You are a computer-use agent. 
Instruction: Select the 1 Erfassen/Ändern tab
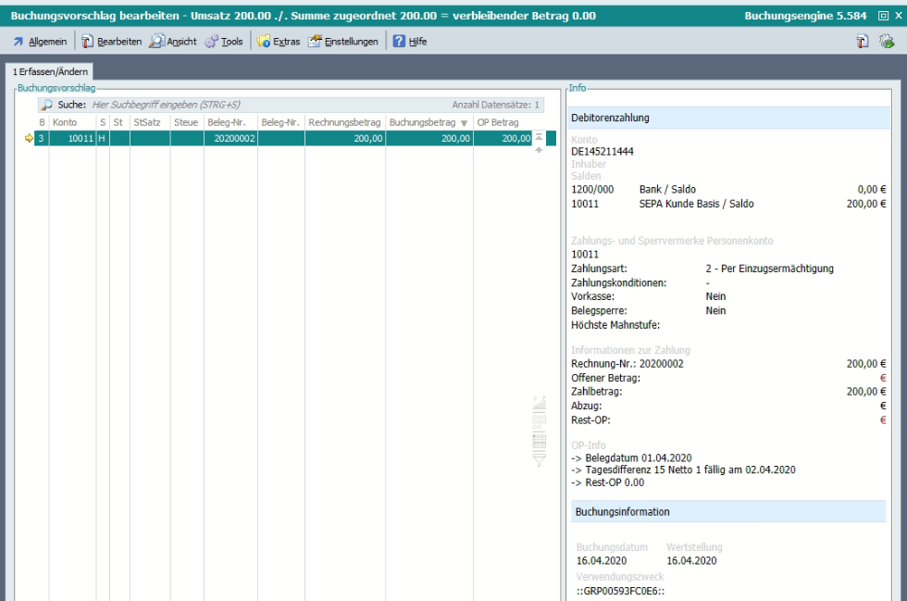click(x=49, y=71)
